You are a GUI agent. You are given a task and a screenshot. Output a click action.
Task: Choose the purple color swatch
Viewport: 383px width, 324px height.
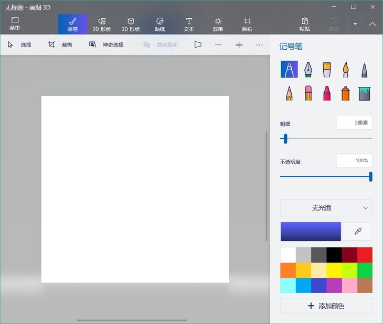[x=334, y=285]
